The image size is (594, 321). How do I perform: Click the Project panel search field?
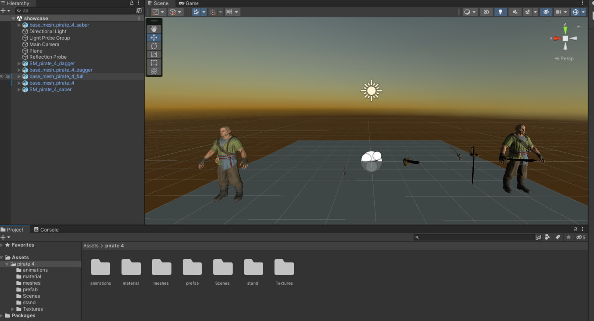(476, 237)
